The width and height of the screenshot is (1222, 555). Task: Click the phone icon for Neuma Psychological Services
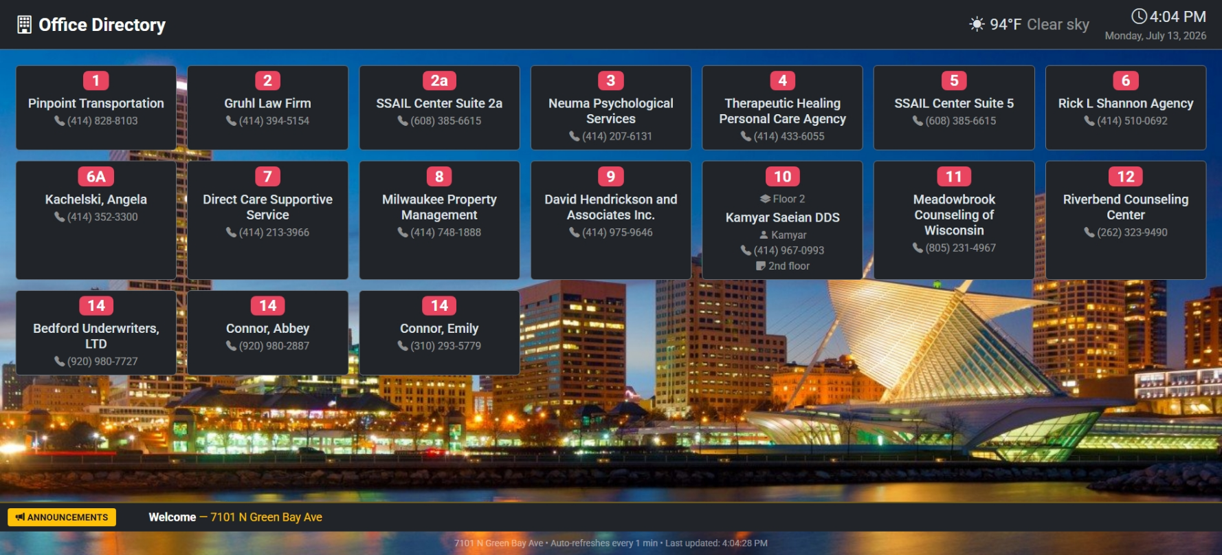click(x=575, y=137)
